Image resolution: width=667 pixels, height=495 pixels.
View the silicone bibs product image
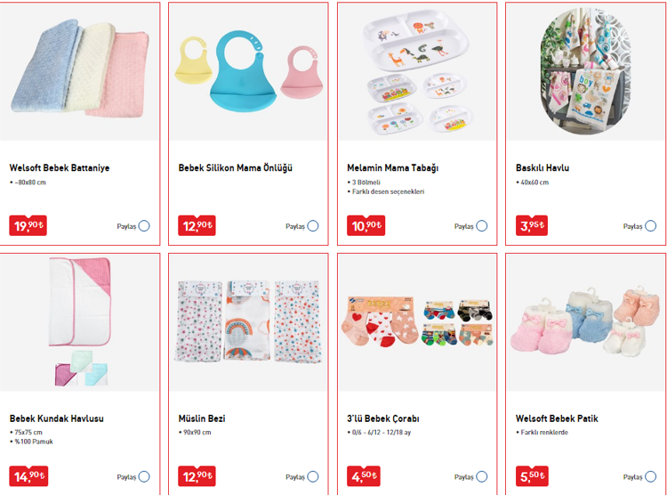tap(248, 71)
